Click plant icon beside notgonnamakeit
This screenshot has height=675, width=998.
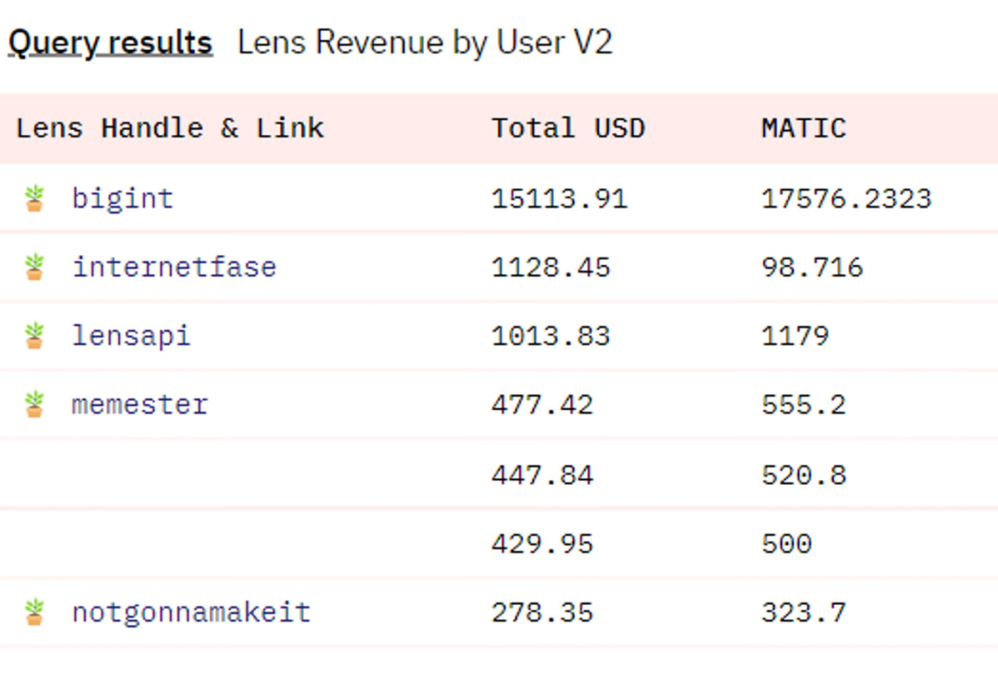pyautogui.click(x=34, y=612)
